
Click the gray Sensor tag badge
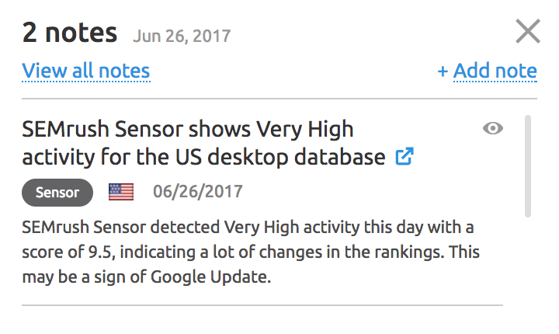[x=57, y=193]
